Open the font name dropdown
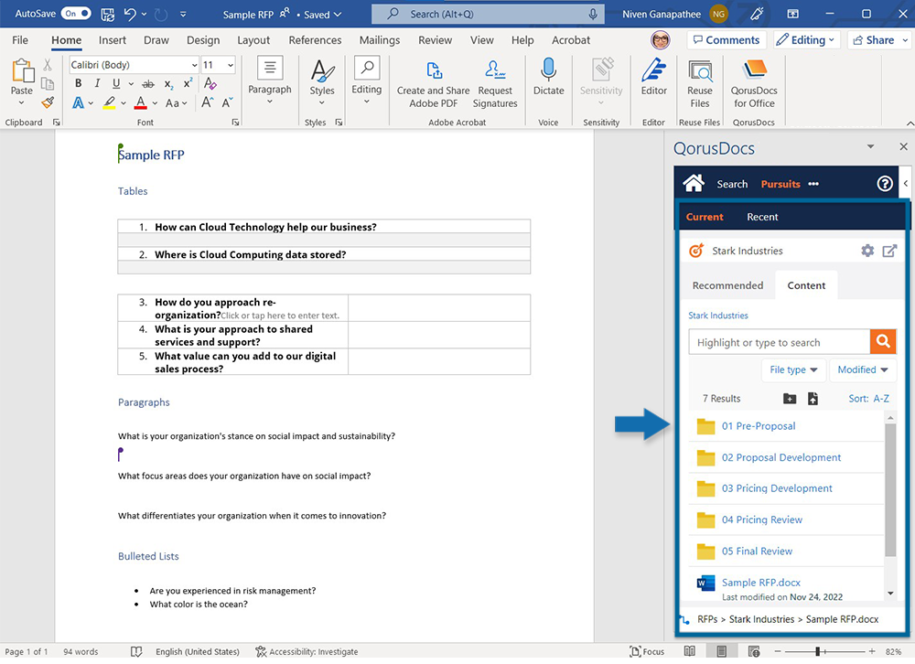The image size is (915, 664). [194, 65]
